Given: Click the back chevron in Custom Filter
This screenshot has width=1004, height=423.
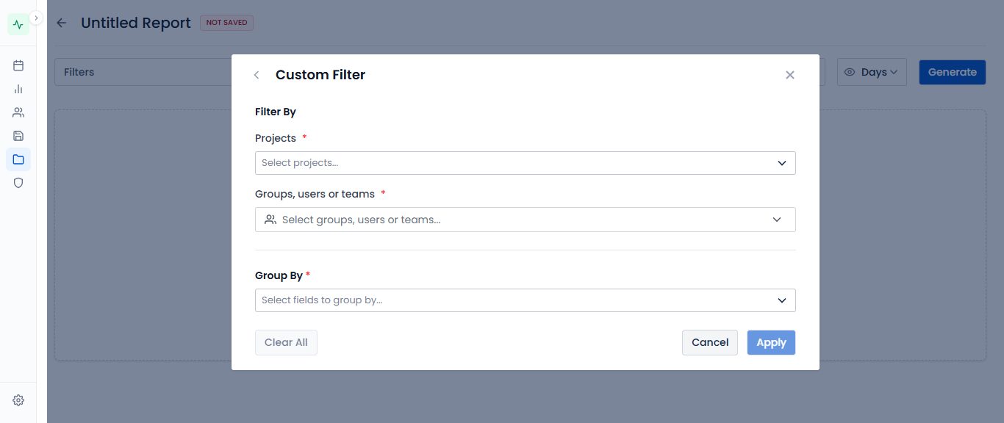Looking at the screenshot, I should click(x=257, y=75).
